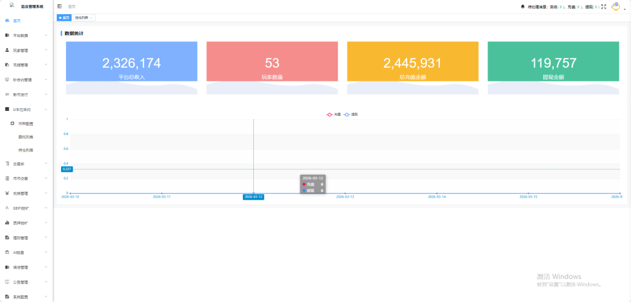This screenshot has height=302, width=631.
Task: Expand the 交易所 menu chevron
Action: coord(46,163)
